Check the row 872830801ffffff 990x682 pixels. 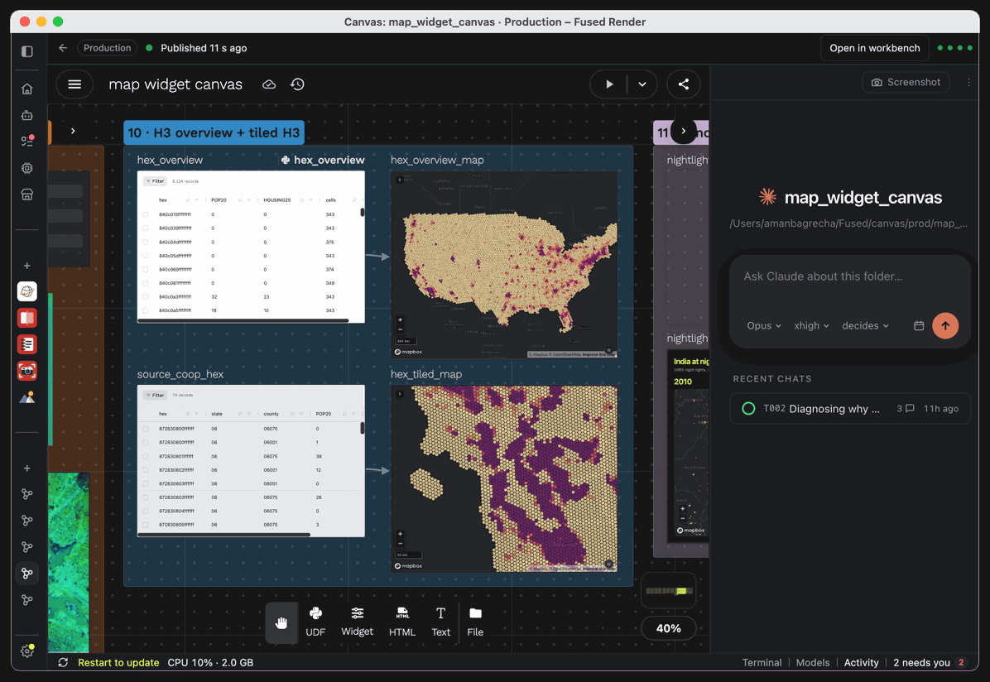click(146, 456)
